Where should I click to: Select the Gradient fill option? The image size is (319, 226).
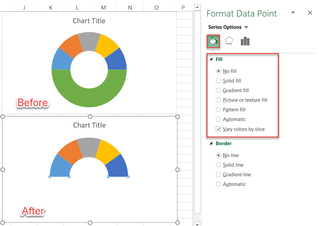click(x=218, y=90)
